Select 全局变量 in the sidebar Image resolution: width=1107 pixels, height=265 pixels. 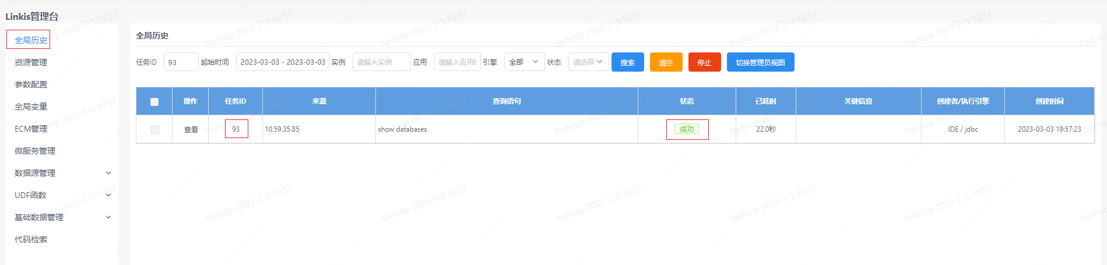pyautogui.click(x=31, y=107)
